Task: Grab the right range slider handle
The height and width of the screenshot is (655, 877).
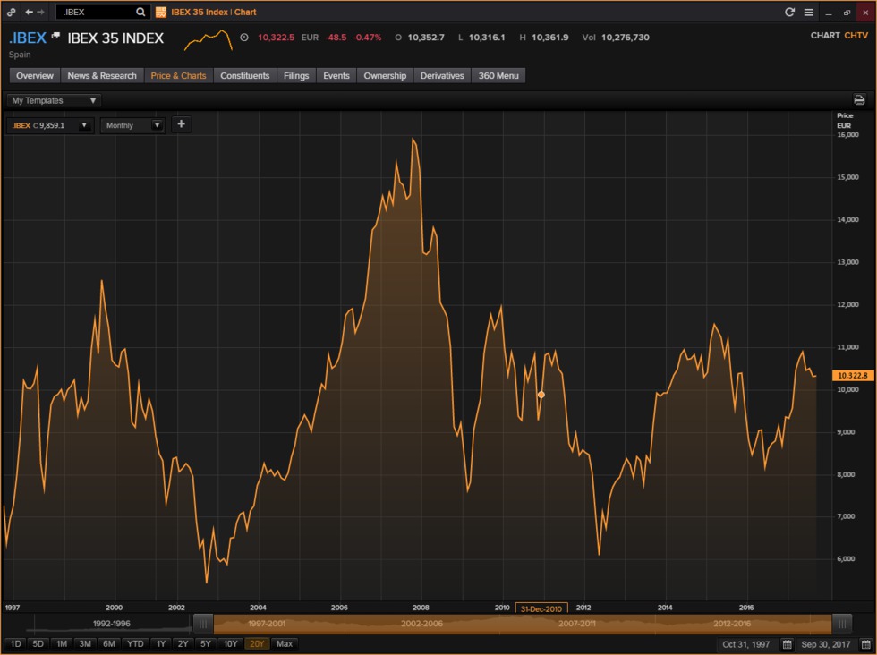Action: (842, 623)
